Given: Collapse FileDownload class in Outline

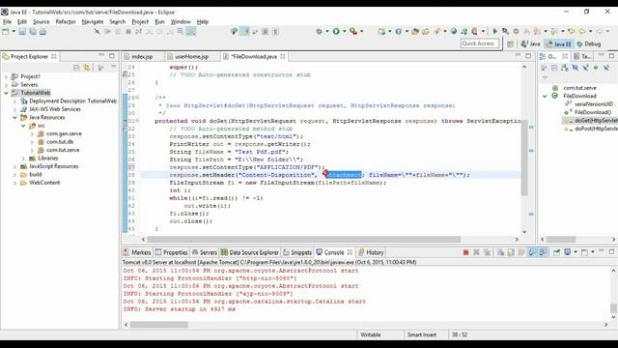Looking at the screenshot, I should pos(546,96).
